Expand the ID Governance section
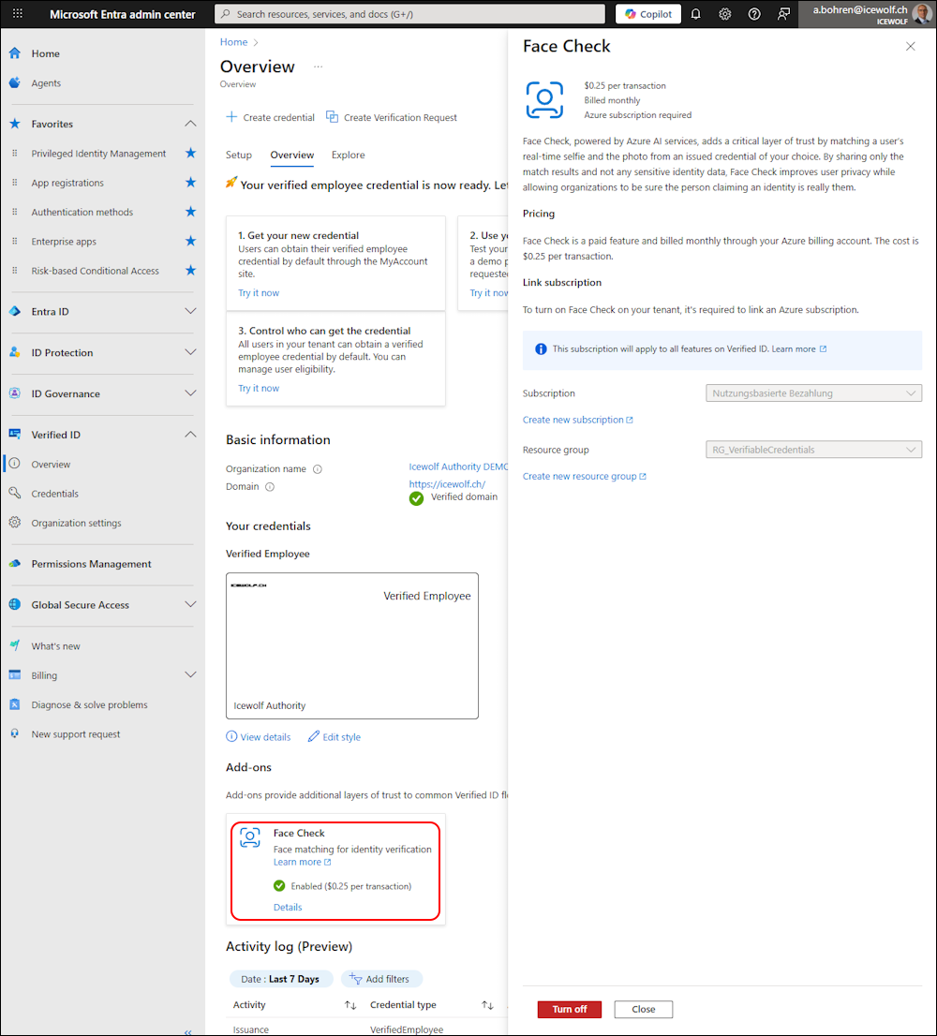 coord(190,393)
